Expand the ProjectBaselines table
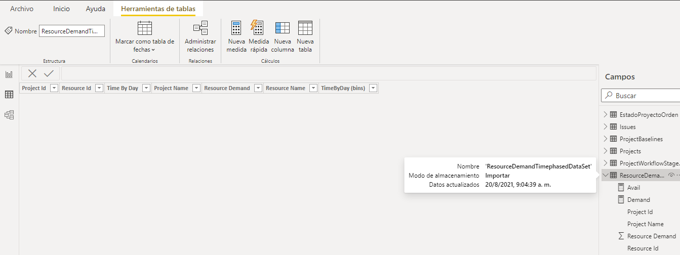 606,139
